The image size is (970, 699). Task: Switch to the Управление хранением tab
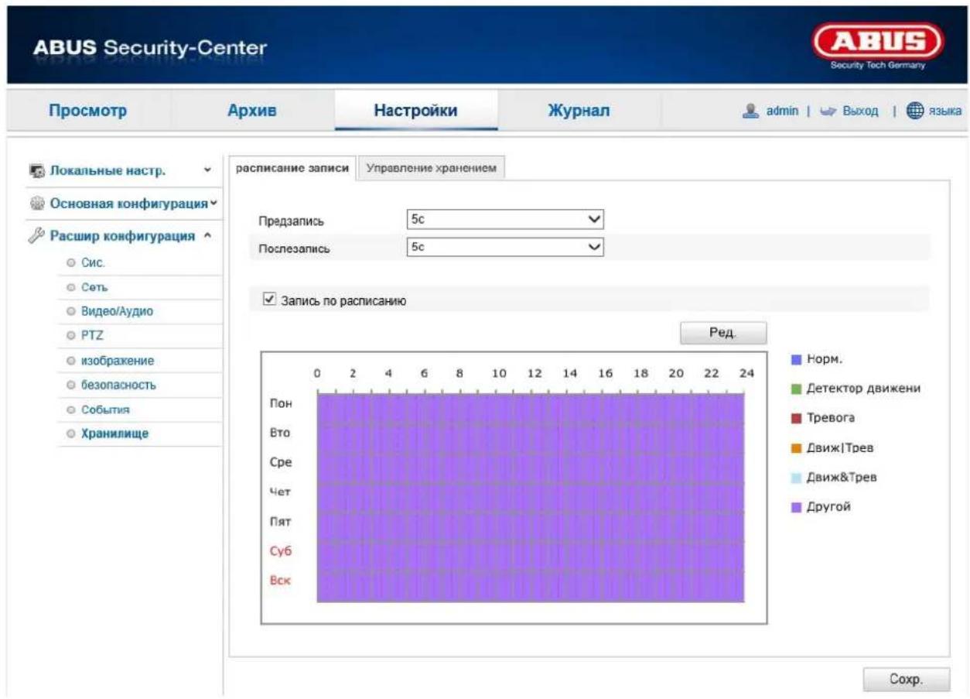(431, 168)
